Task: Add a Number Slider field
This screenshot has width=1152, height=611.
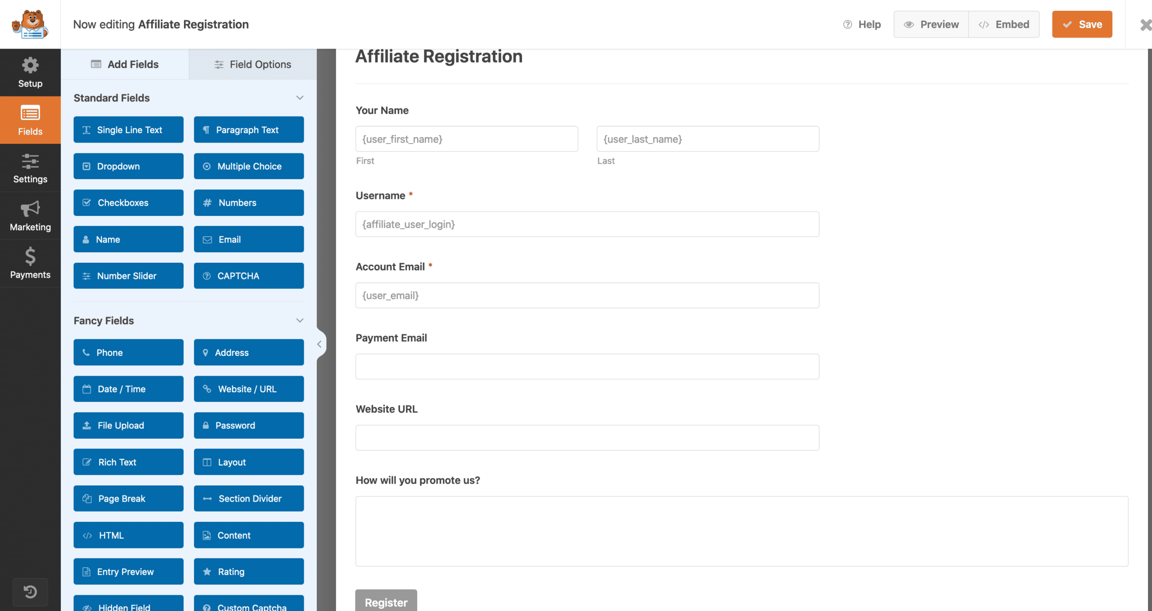Action: 128,275
